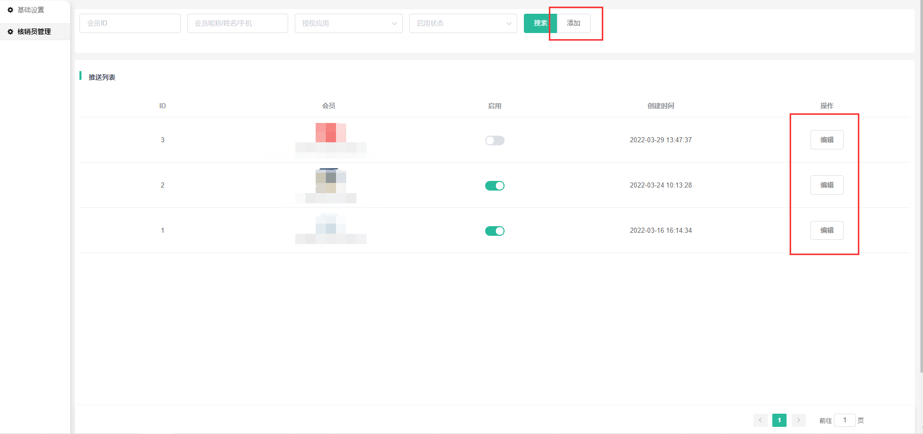The height and width of the screenshot is (434, 923).
Task: Enable the toggle for row ID 3
Action: click(494, 140)
